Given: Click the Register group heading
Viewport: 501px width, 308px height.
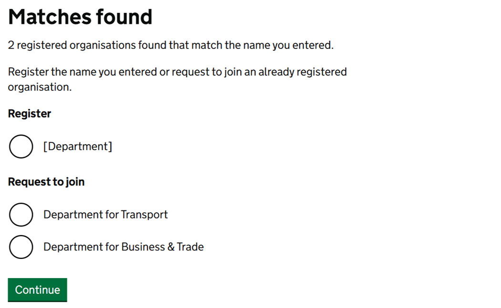Looking at the screenshot, I should [30, 114].
